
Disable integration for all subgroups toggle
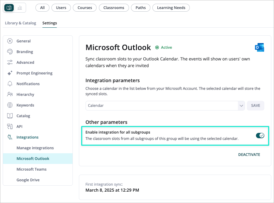(x=260, y=136)
